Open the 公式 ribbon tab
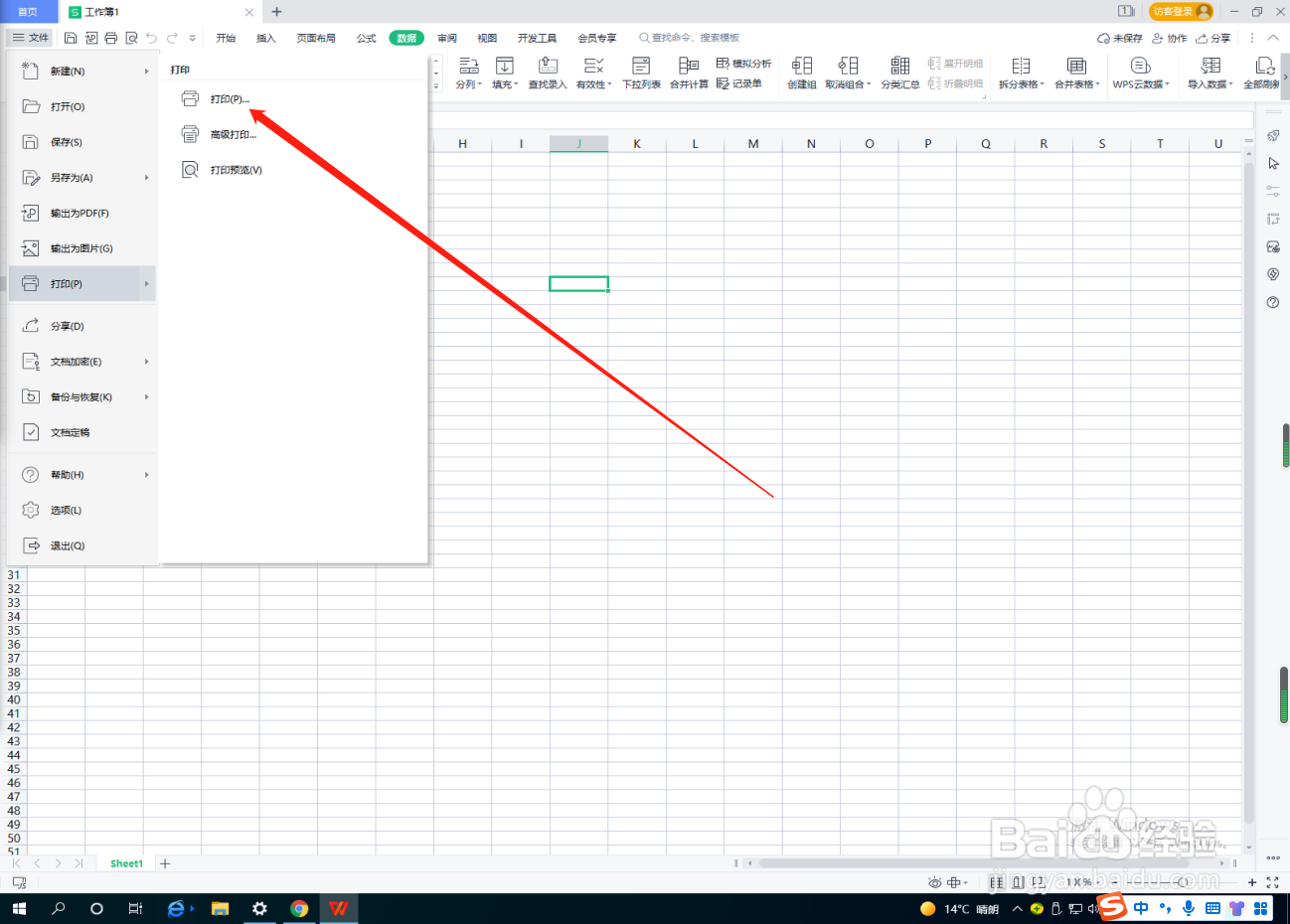The height and width of the screenshot is (924, 1290). [x=367, y=38]
